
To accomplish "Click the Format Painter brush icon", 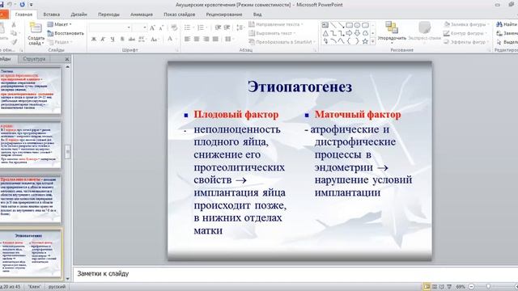I will (14, 42).
